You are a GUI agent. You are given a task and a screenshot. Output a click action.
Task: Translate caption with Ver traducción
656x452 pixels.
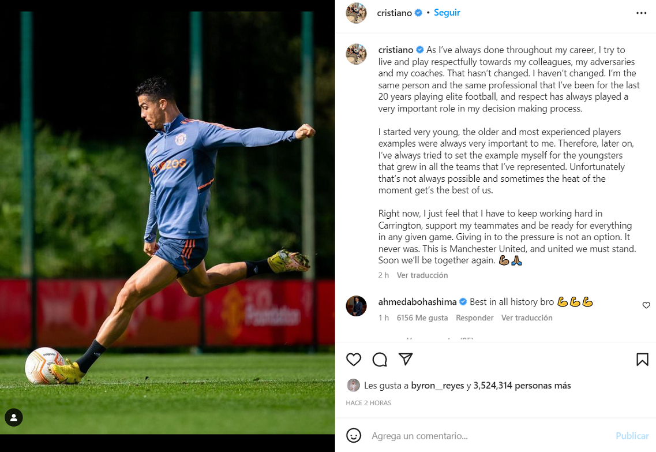422,275
